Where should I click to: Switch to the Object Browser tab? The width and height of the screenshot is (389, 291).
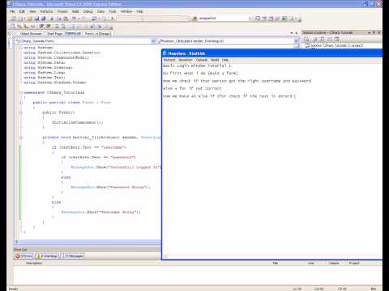(x=31, y=34)
